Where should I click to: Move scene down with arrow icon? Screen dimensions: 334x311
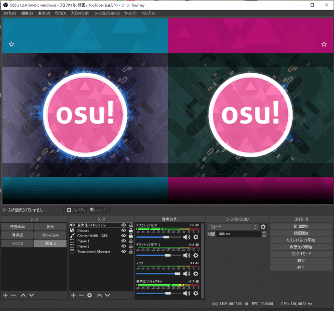[x=31, y=295]
